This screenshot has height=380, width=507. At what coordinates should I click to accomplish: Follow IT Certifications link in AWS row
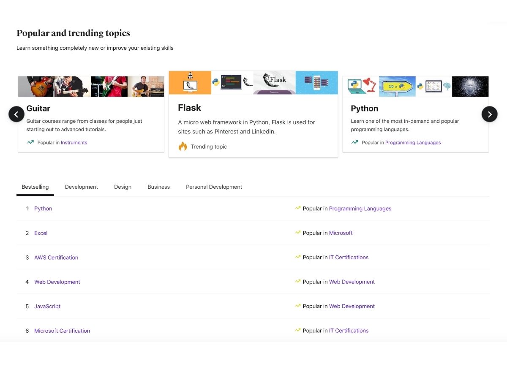349,258
